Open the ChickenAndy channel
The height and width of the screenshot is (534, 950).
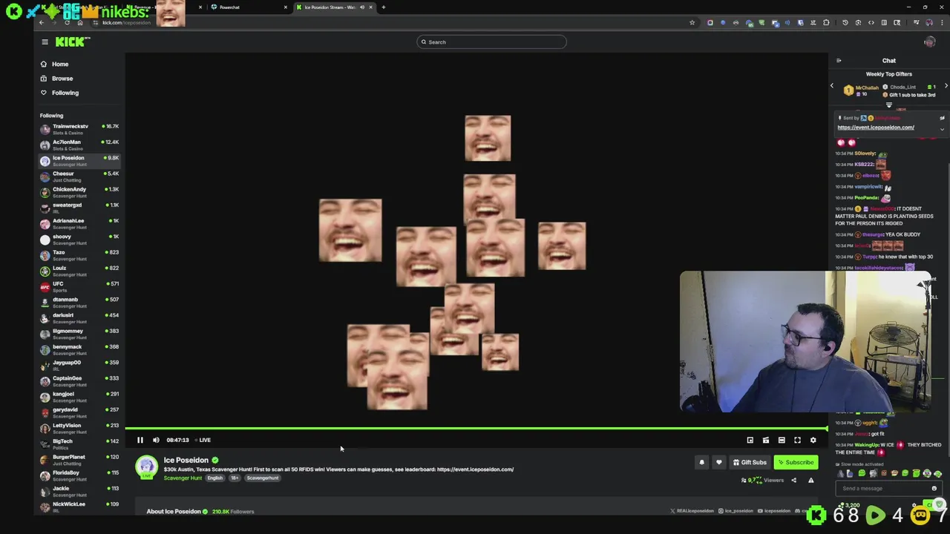(79, 192)
